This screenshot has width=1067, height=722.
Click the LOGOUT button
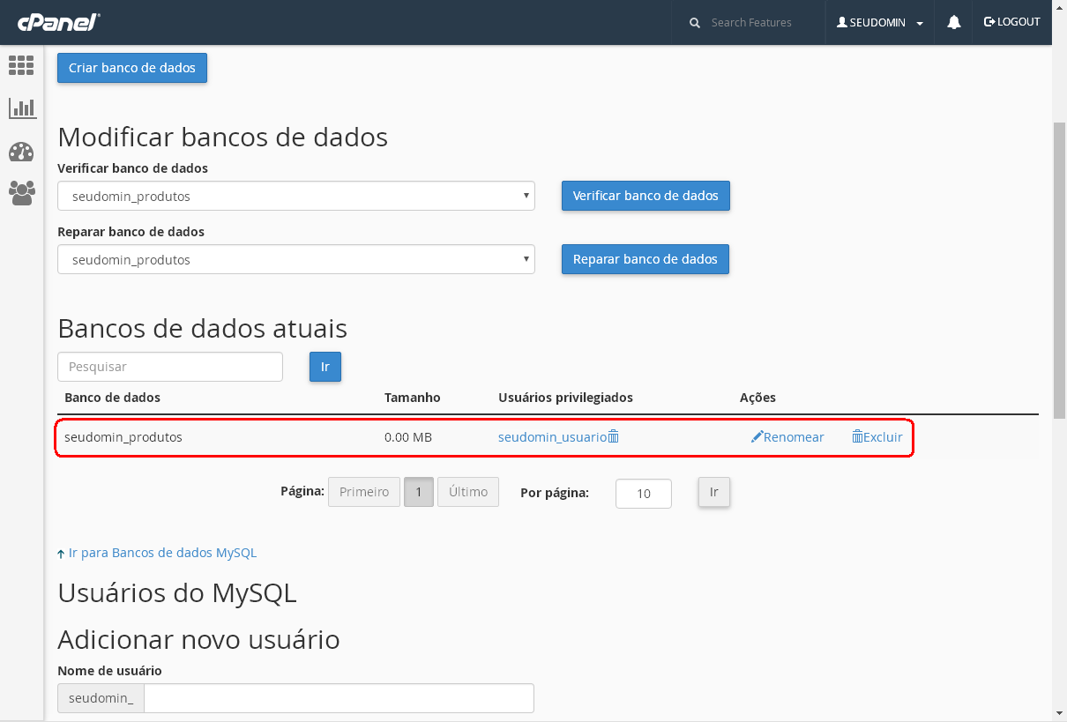1012,22
